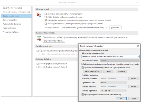Uncheck S podepsanými zprávami odesílat tyto certifikáty

(x=82, y=94)
